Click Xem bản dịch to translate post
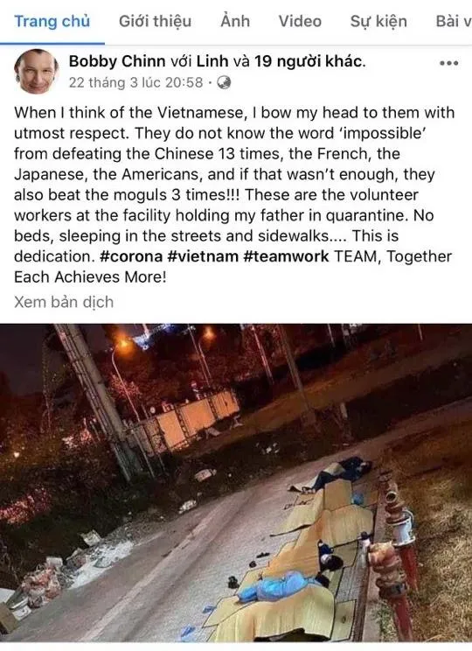This screenshot has width=472, height=651. 64,302
